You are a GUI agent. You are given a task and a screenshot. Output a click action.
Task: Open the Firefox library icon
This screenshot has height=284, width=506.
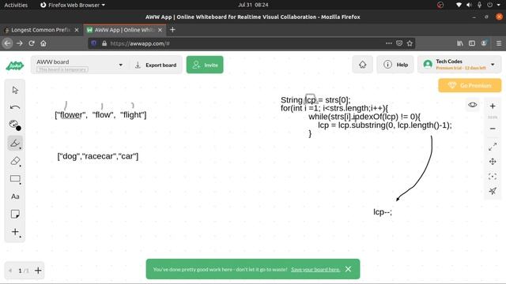460,43
